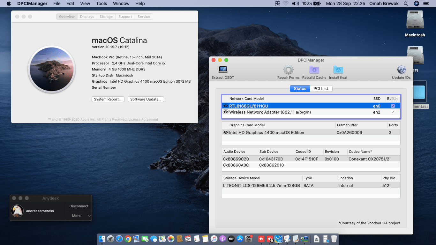Open Spotlight search from the menu bar

point(406,4)
